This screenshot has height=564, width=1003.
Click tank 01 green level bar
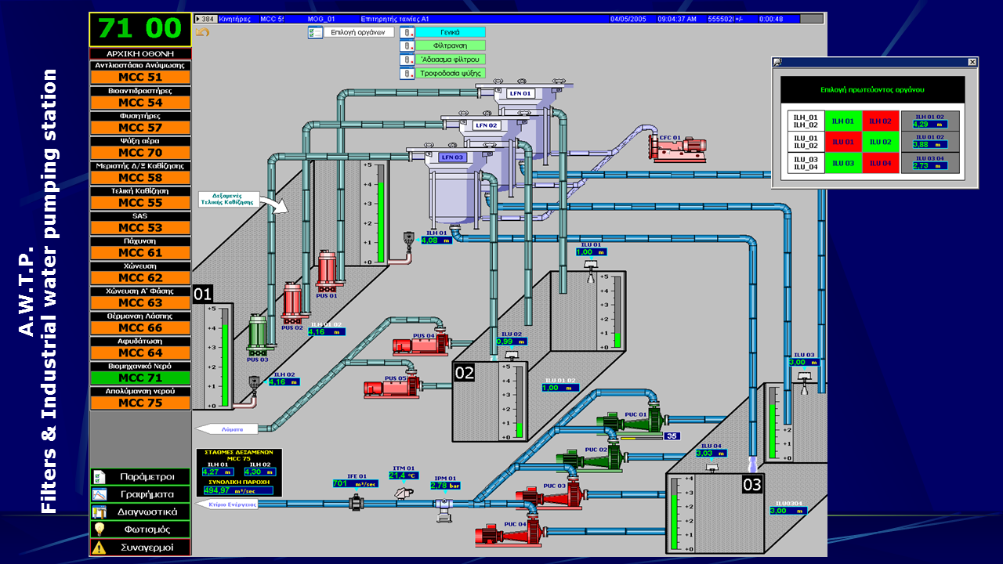(226, 360)
